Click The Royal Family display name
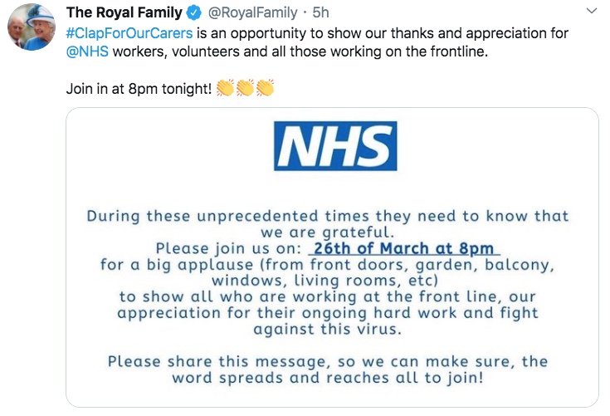The width and height of the screenshot is (610, 416). (124, 12)
